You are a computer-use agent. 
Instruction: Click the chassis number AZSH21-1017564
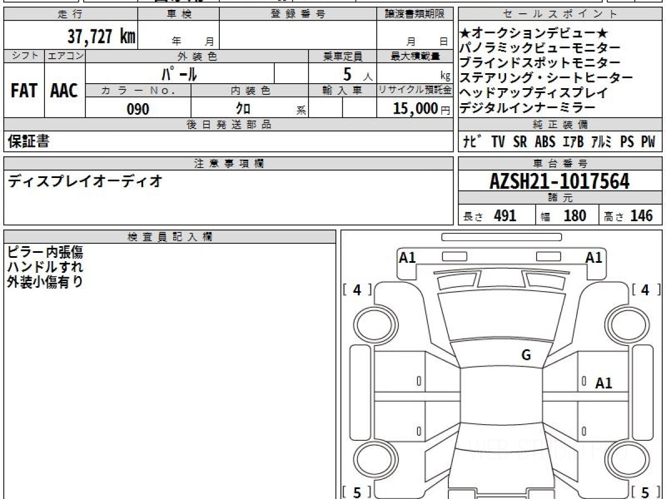click(x=559, y=181)
